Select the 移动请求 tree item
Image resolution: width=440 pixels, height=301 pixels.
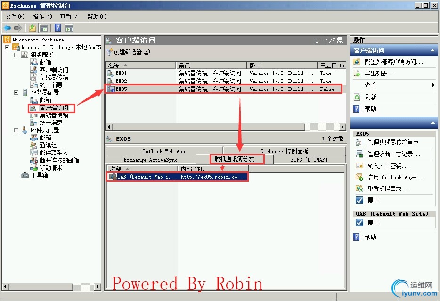[51, 168]
